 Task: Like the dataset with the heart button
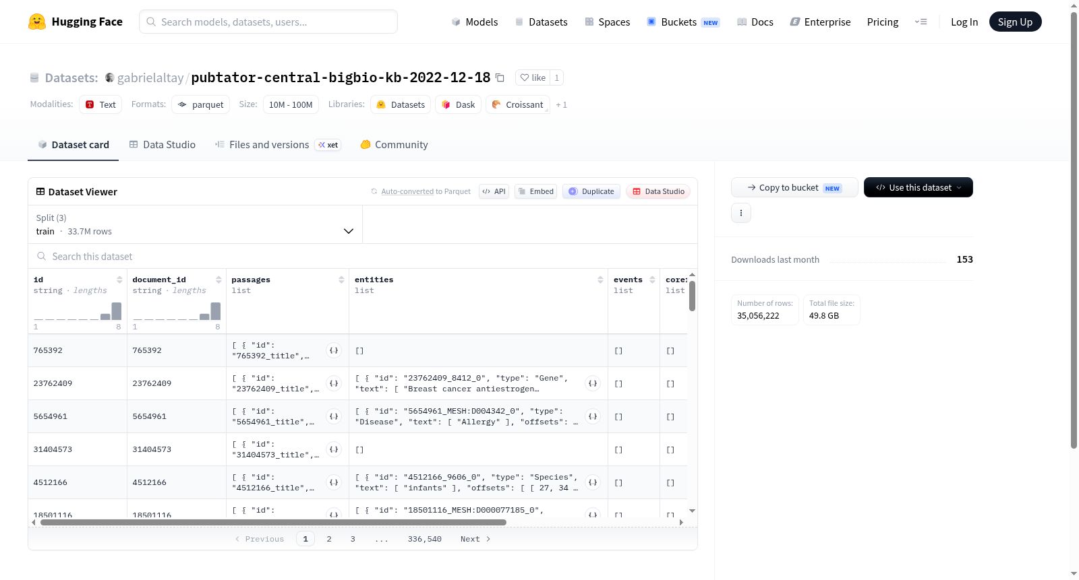click(x=533, y=77)
